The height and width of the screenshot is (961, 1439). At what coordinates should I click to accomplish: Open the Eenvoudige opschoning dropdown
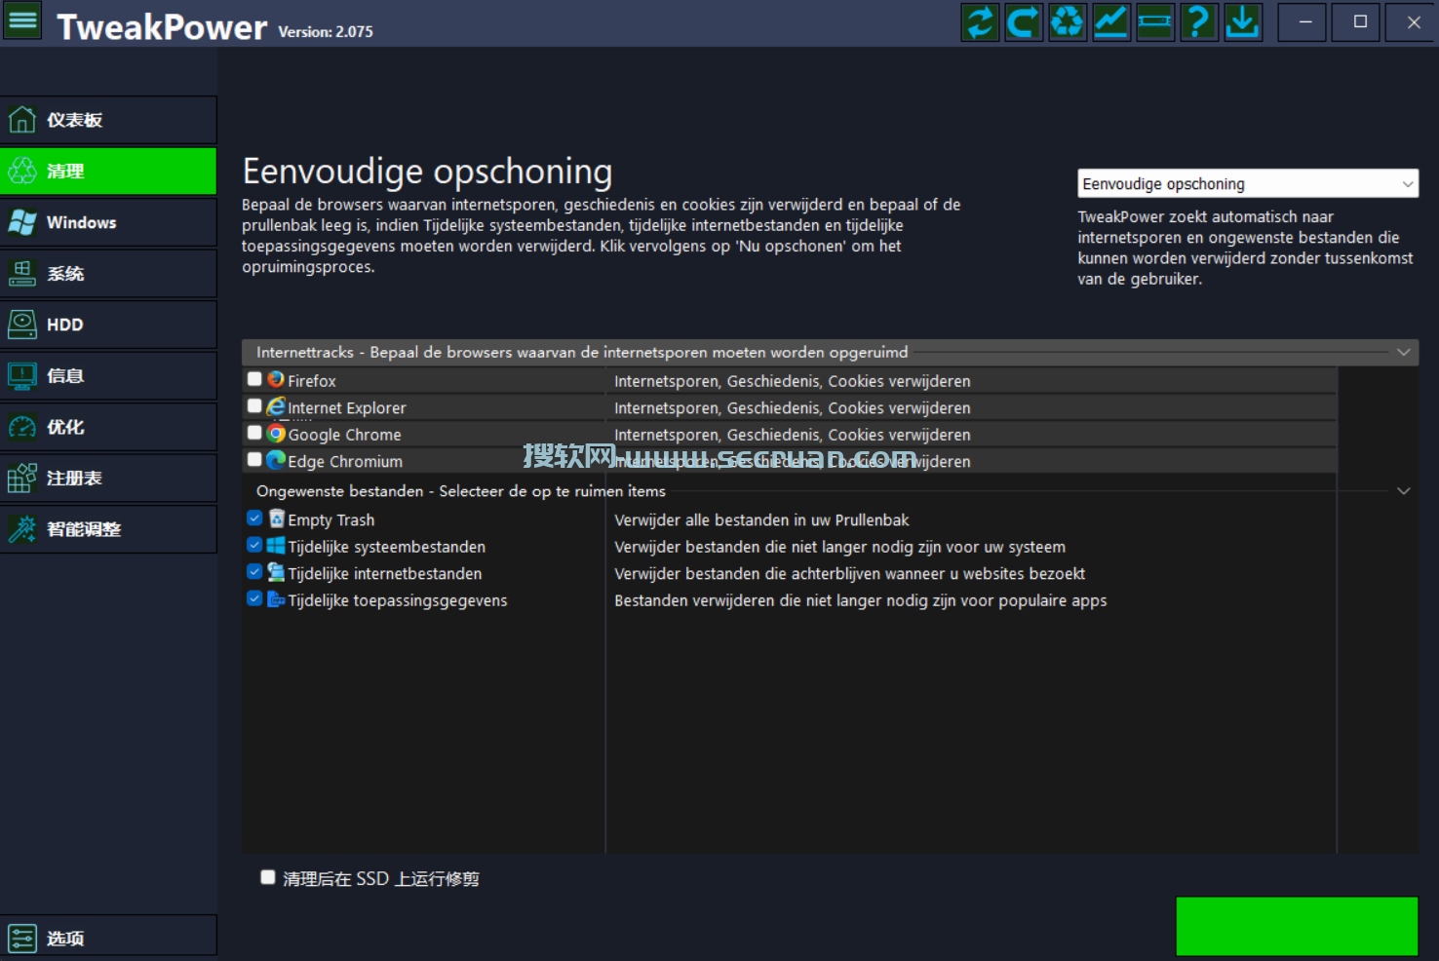[1247, 183]
